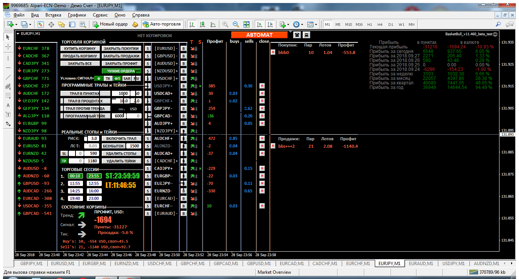Select the text label tool (A)

pos(8,105)
